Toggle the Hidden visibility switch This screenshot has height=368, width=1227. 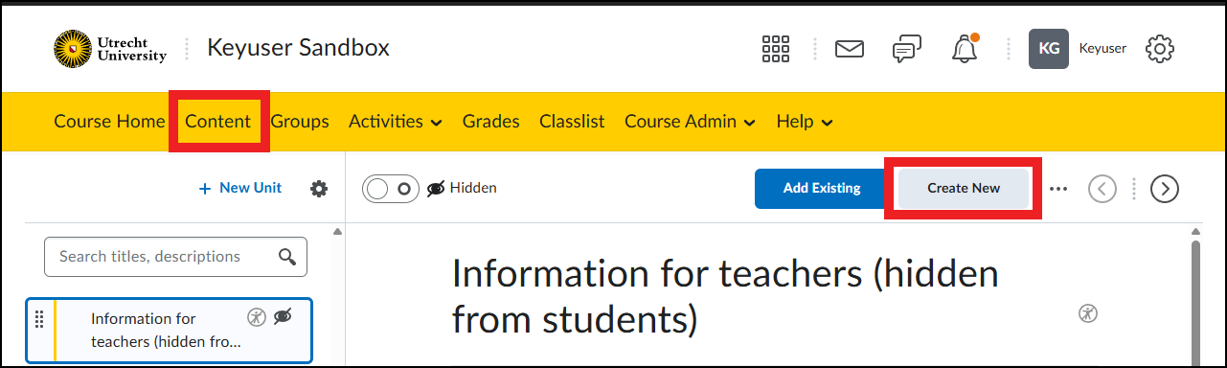pos(391,189)
